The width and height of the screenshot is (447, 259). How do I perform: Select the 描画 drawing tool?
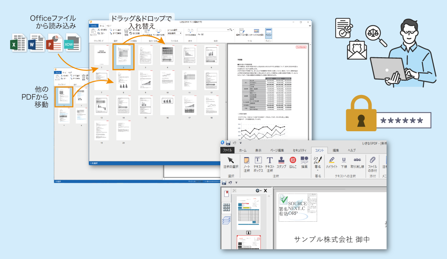305,163
